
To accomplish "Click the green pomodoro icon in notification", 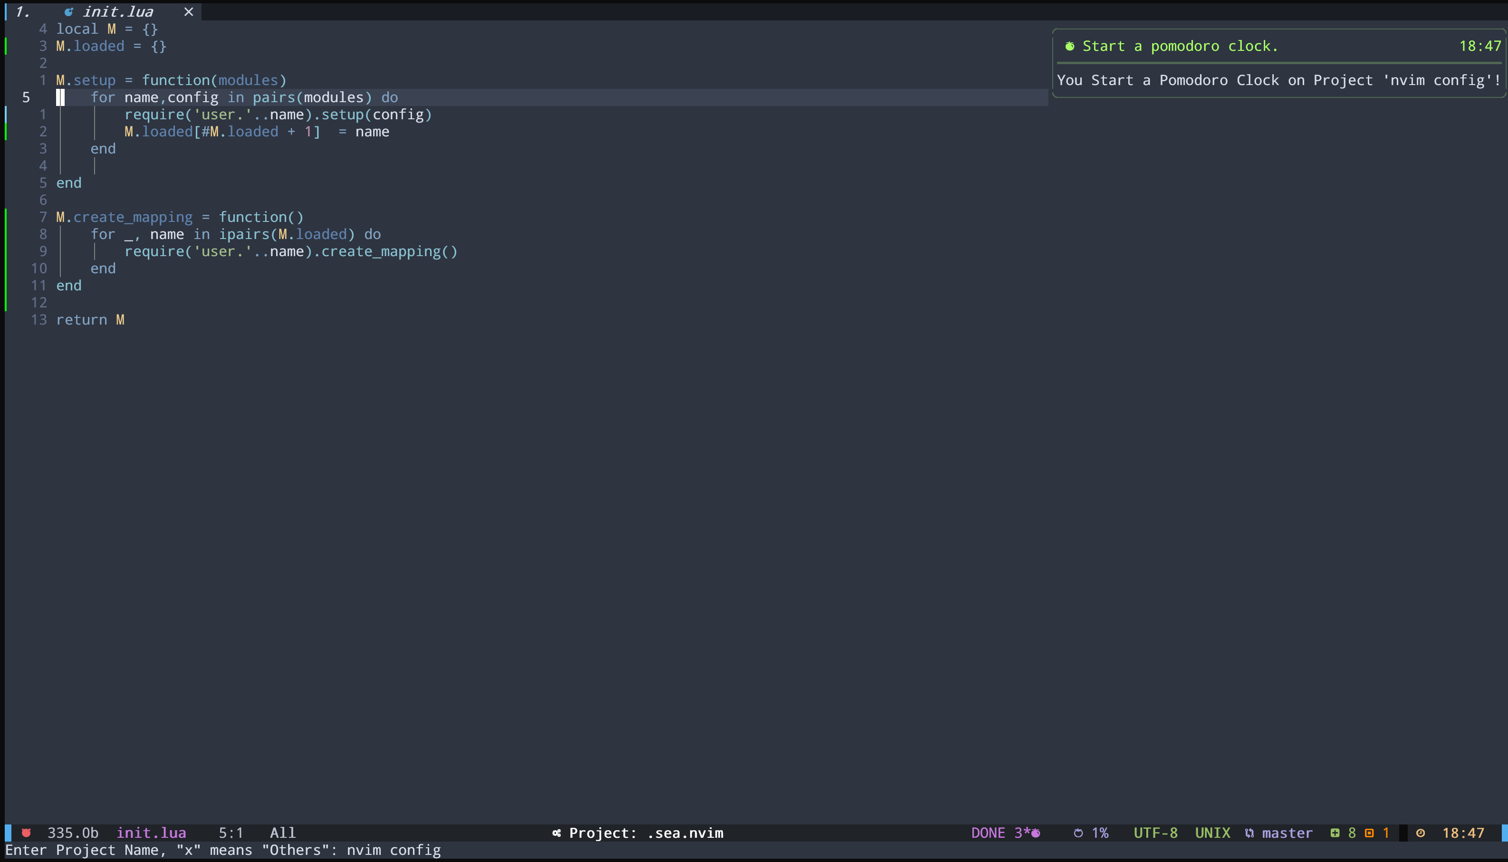I will [1069, 46].
